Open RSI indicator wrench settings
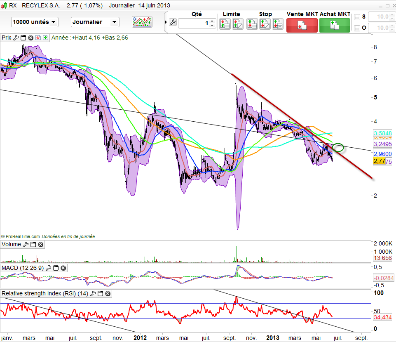The height and width of the screenshot is (342, 396). (x=93, y=294)
